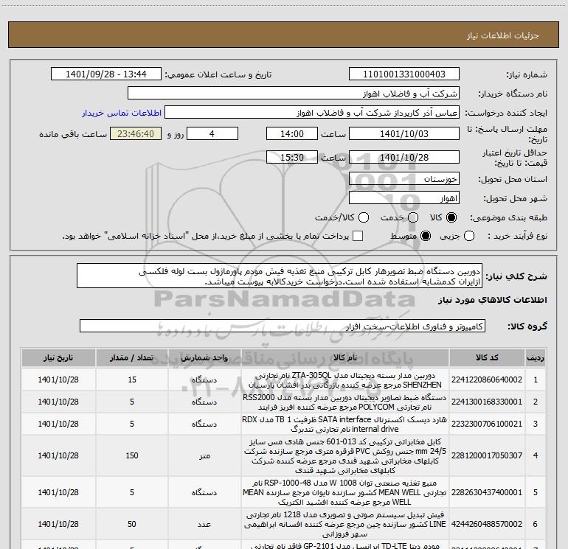
Task: Click the RSP-1000-48 MEAN WELL power supply name
Action: coord(345,492)
